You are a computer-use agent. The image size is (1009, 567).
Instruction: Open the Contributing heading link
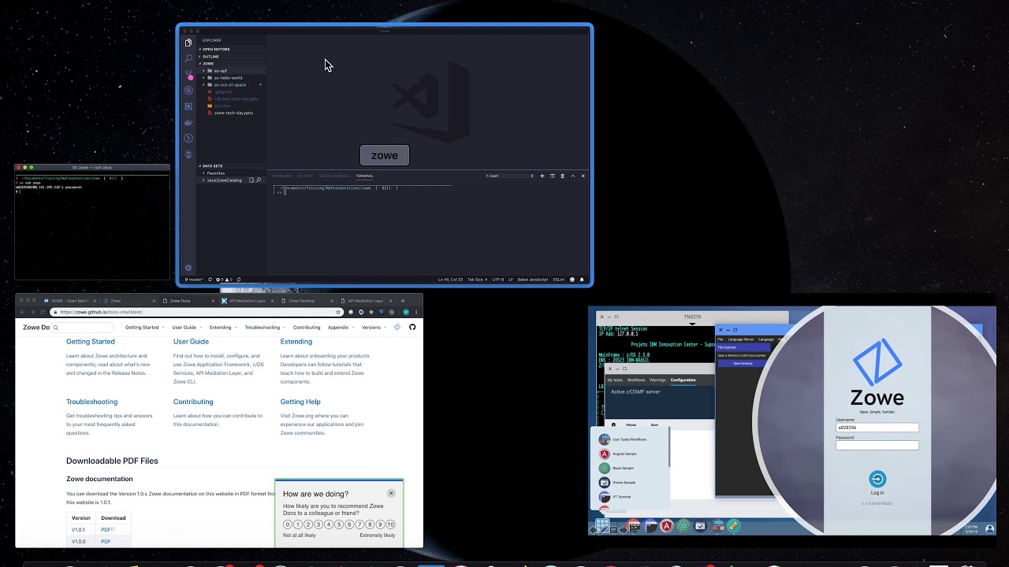click(x=193, y=402)
